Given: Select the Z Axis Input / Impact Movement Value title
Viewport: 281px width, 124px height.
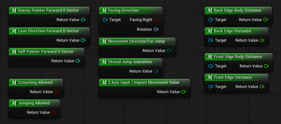Looking at the screenshot, I should coord(144,83).
